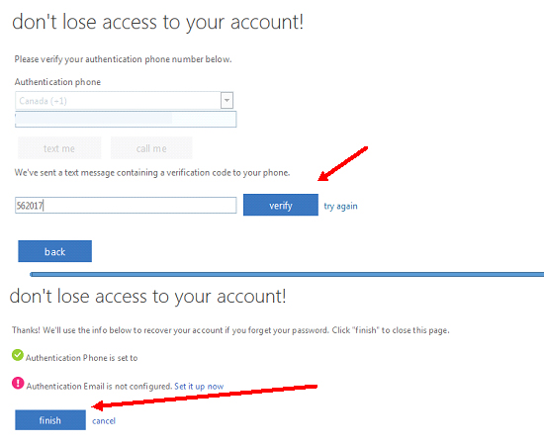The width and height of the screenshot is (544, 445).
Task: Click the upper 'don't lose access' heading
Action: (x=158, y=23)
